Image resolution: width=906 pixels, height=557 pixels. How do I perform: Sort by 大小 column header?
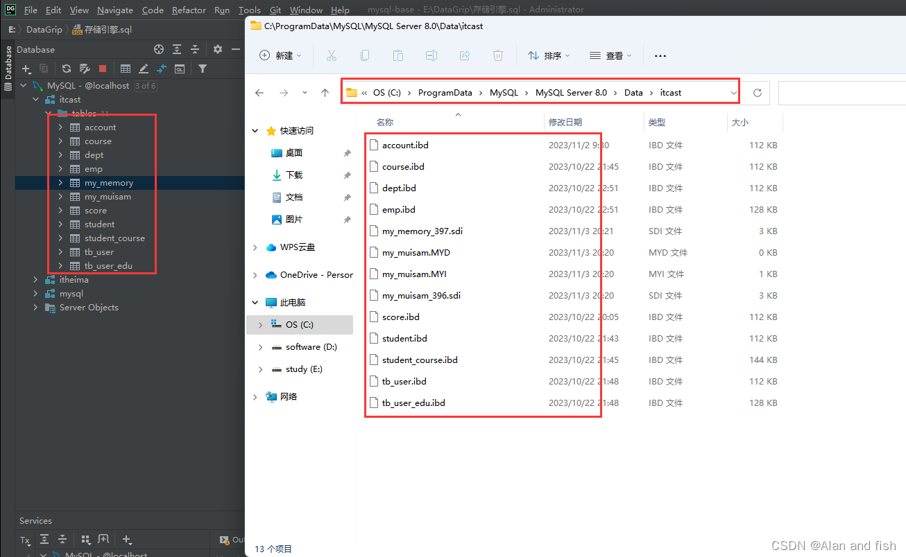tap(740, 122)
